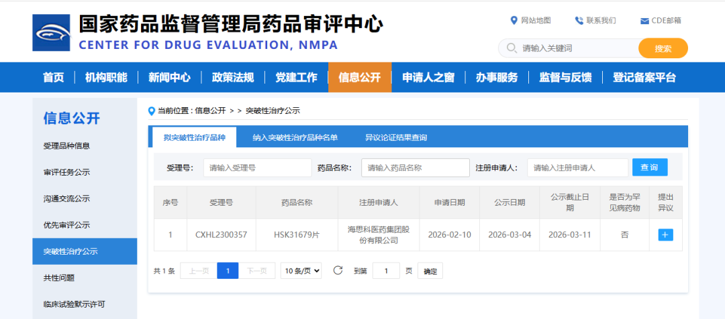Open 政策法规 navigation menu
Image resolution: width=725 pixels, height=319 pixels.
pyautogui.click(x=232, y=77)
